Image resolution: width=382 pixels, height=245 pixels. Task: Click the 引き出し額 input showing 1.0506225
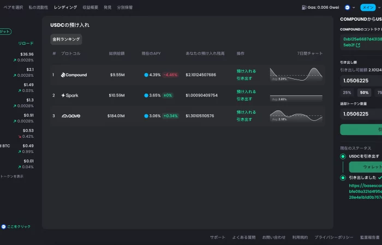point(361,81)
